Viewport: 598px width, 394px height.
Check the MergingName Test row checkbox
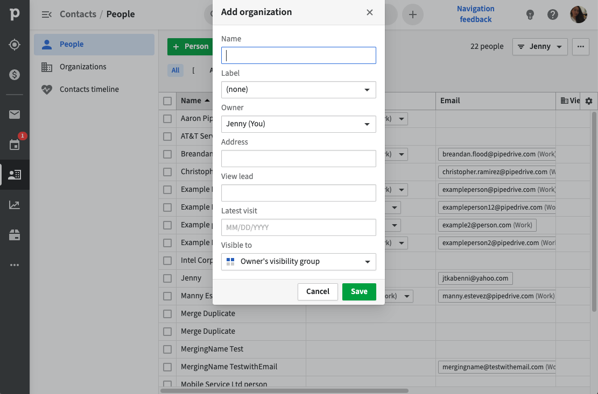[x=167, y=349]
